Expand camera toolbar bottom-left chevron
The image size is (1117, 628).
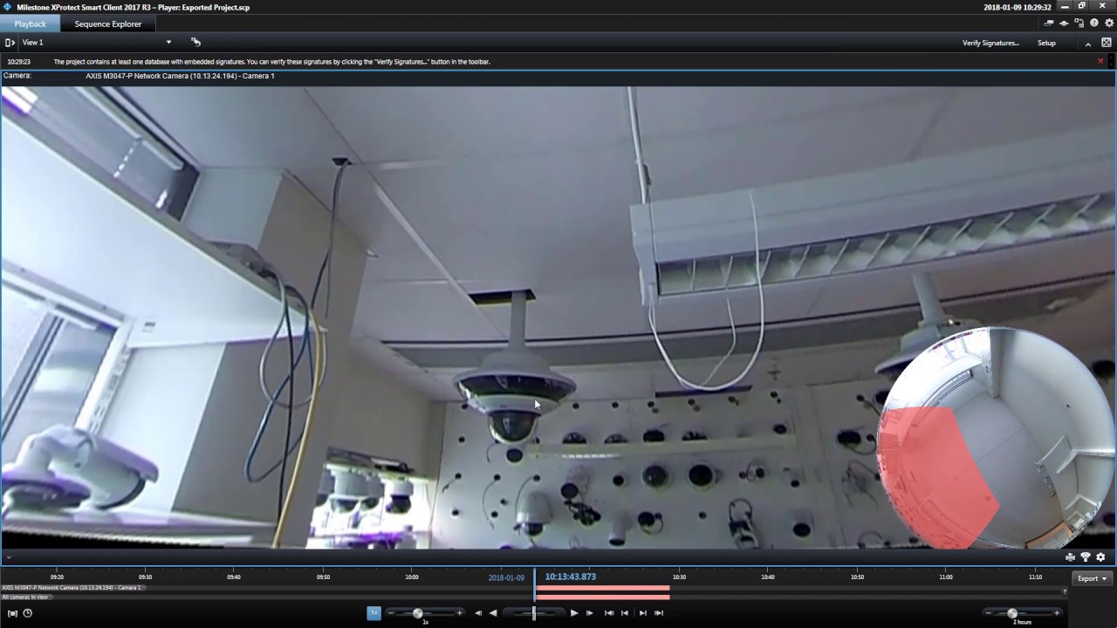click(x=9, y=557)
